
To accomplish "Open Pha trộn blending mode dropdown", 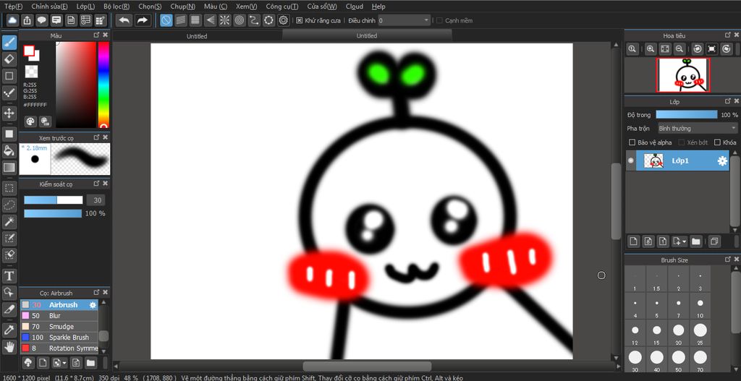I will (697, 129).
